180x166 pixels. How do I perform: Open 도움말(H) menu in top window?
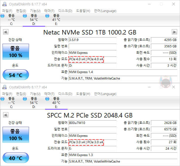coord(83,11)
